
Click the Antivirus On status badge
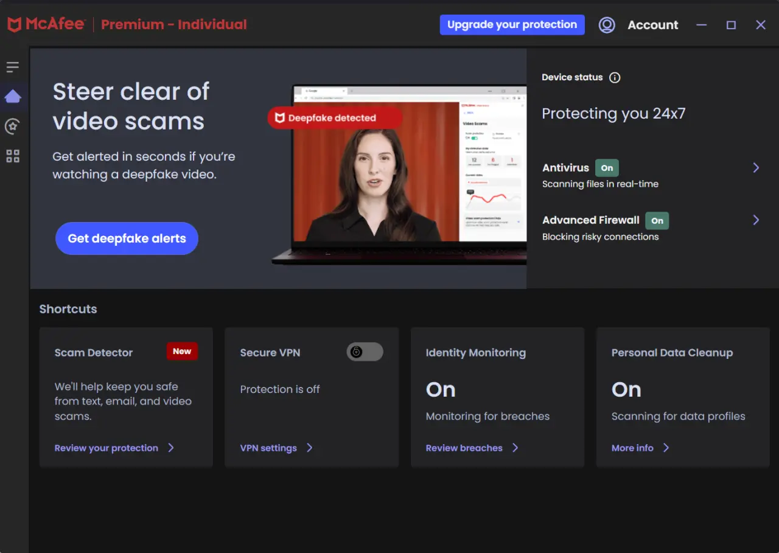pyautogui.click(x=607, y=168)
